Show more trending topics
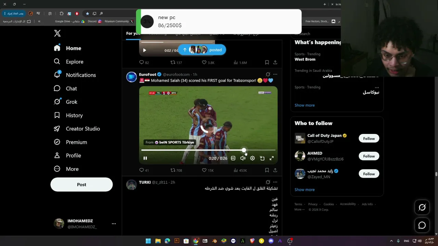This screenshot has height=246, width=438. (305, 105)
